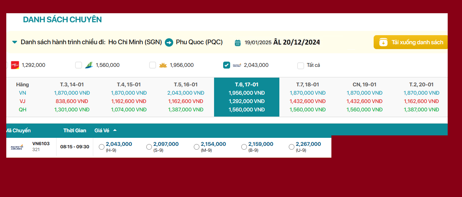The image size is (462, 197).
Task: Switch to the T.7, 18-01 date column
Action: tap(307, 85)
